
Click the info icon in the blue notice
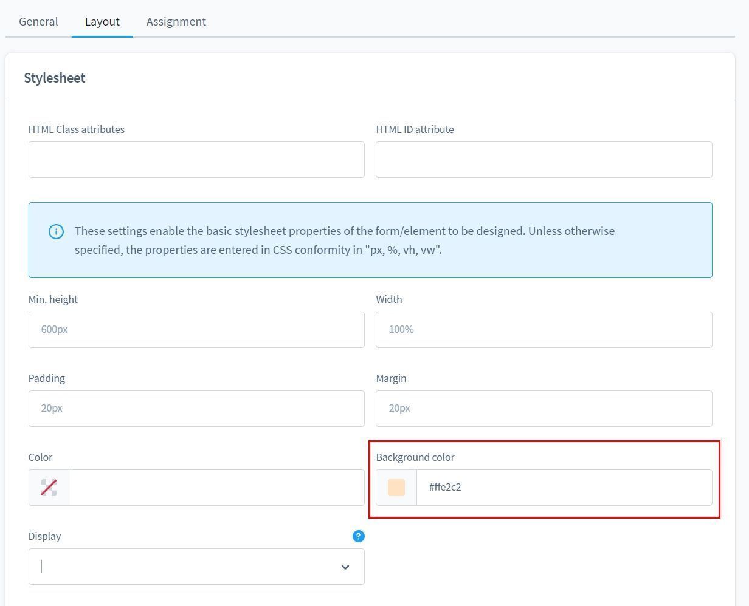(56, 231)
